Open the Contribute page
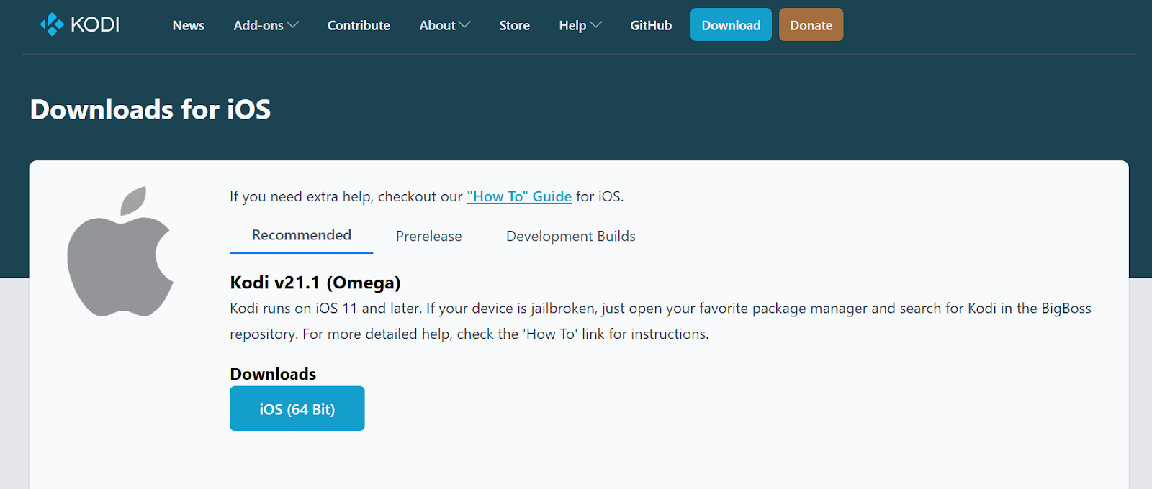The width and height of the screenshot is (1152, 489). click(x=359, y=25)
